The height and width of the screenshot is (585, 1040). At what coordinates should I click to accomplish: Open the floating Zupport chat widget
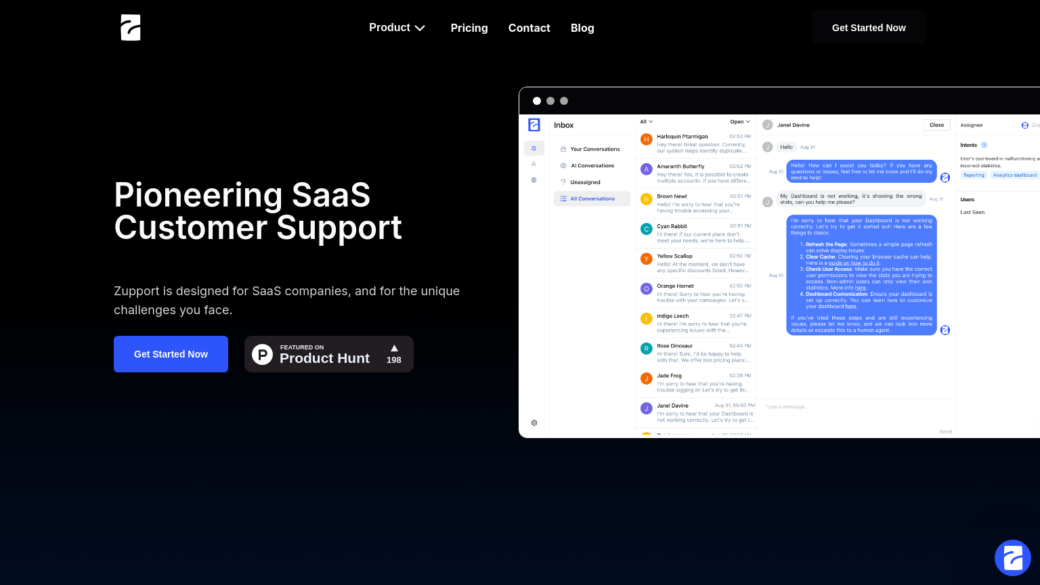pyautogui.click(x=1012, y=558)
